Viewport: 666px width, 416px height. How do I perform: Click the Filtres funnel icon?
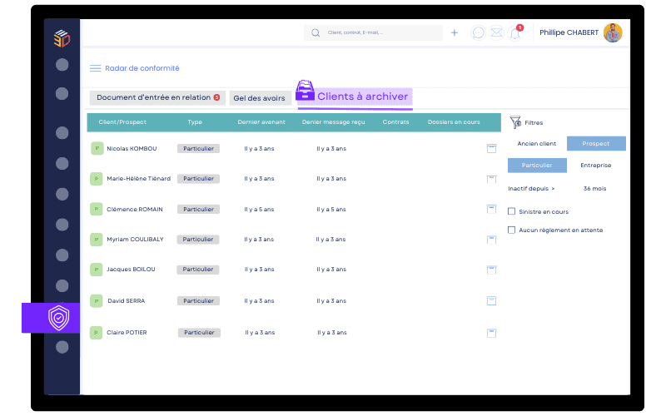click(515, 122)
